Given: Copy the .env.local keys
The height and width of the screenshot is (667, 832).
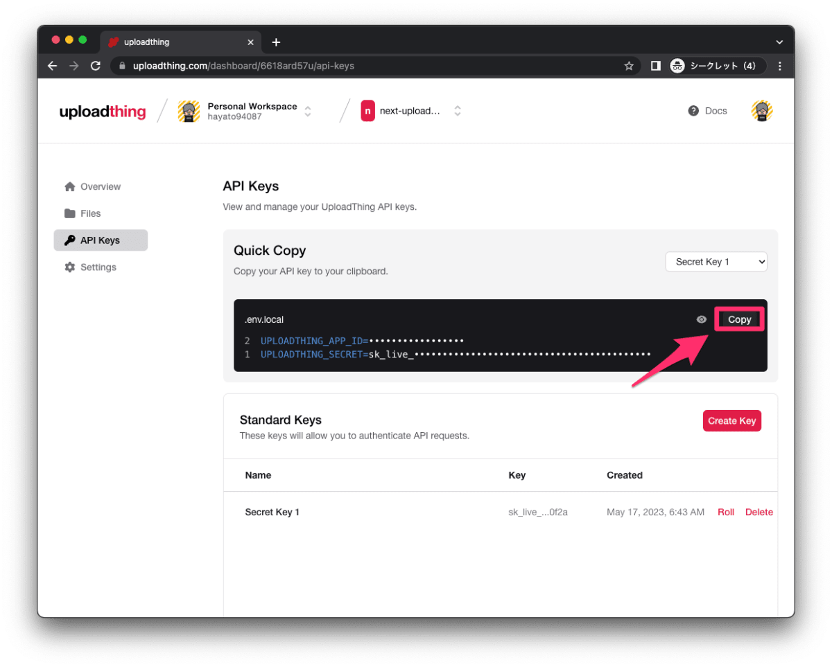Looking at the screenshot, I should pyautogui.click(x=739, y=319).
